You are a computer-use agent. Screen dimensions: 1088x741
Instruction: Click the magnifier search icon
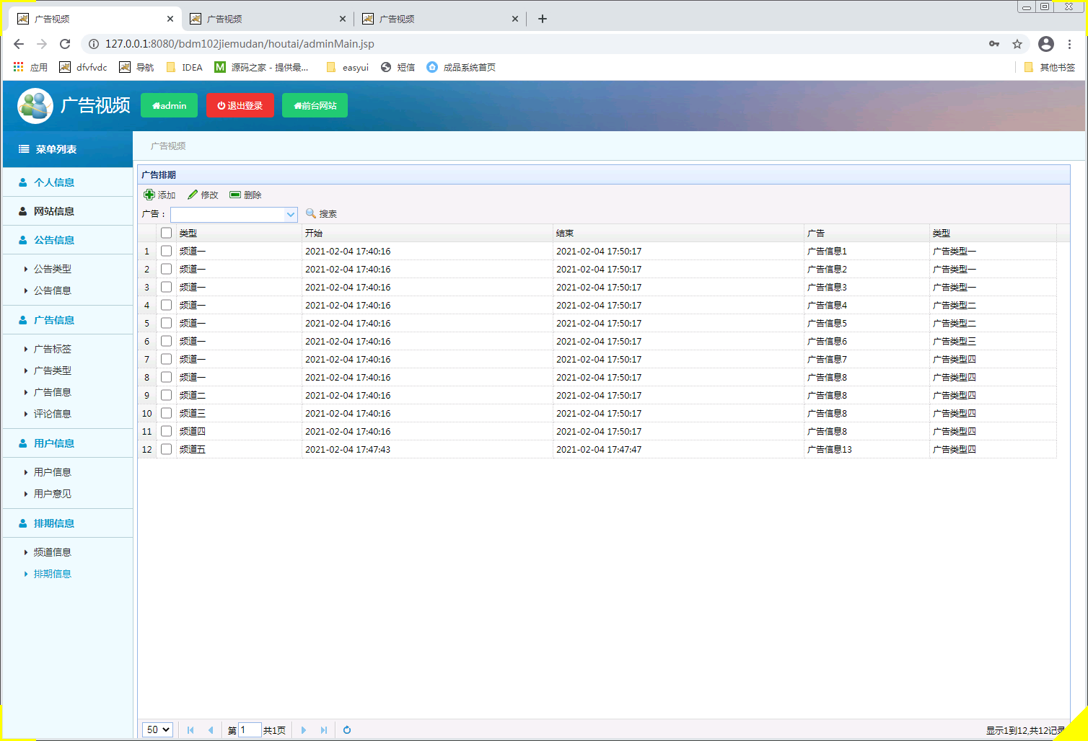coord(311,213)
